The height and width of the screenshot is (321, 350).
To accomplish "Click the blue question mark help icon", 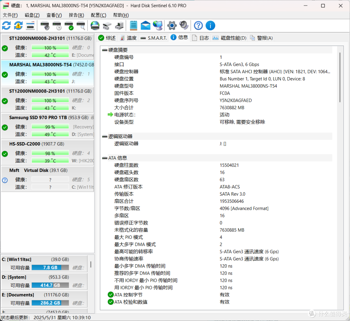I will pyautogui.click(x=198, y=26).
